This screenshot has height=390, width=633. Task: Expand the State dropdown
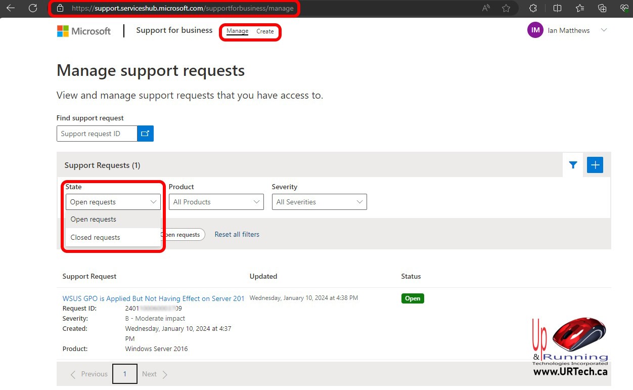coord(113,202)
